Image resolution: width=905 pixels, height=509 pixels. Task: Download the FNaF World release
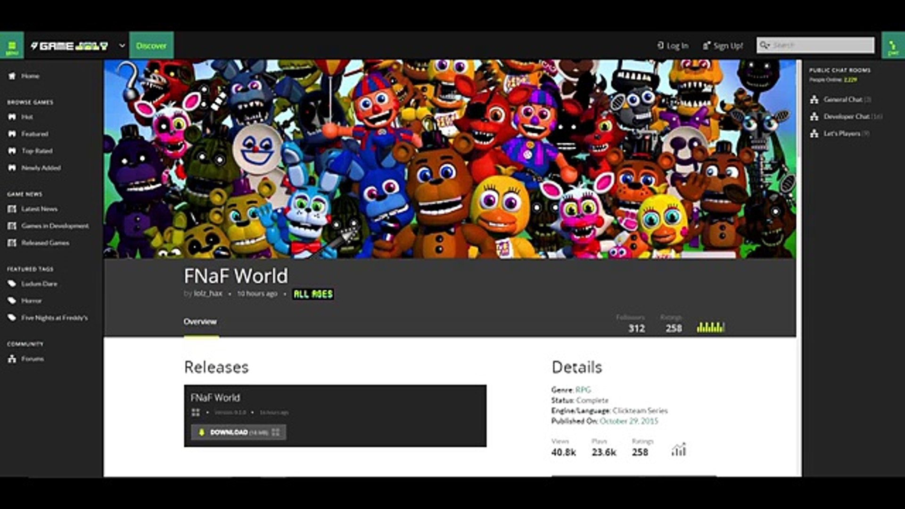click(x=239, y=432)
